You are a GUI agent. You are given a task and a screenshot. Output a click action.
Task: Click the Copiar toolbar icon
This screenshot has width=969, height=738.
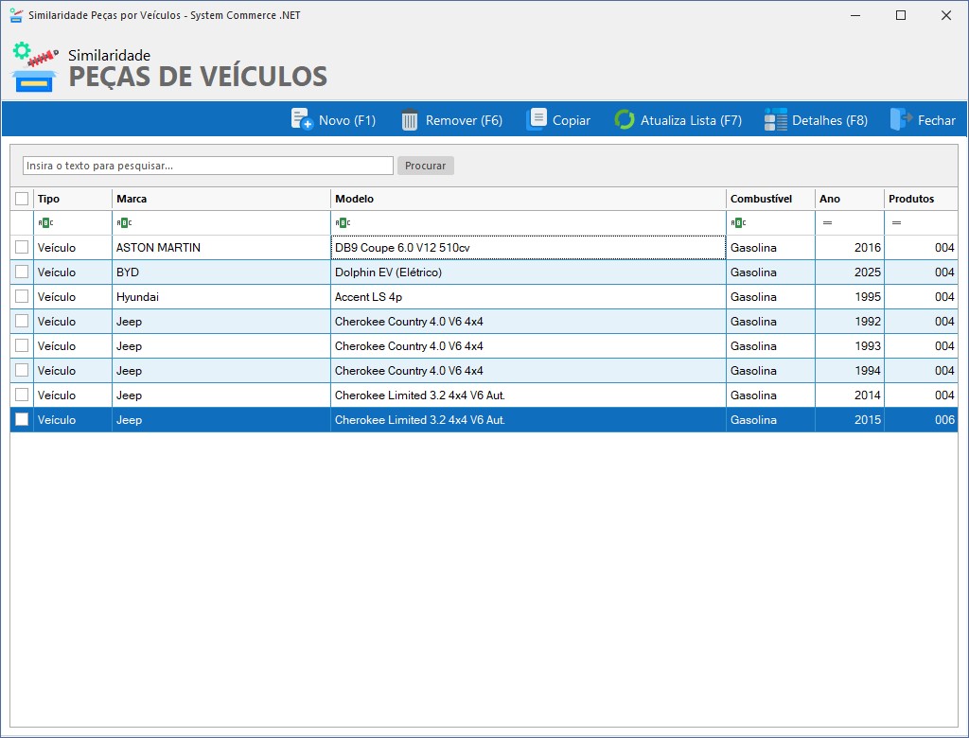click(537, 120)
